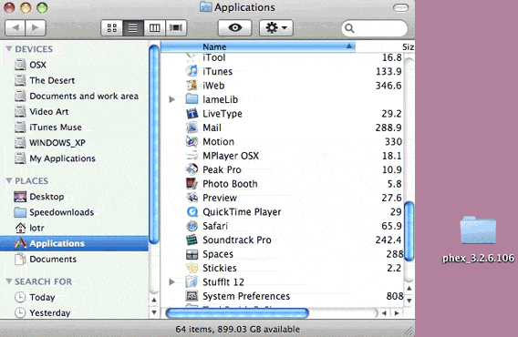Image resolution: width=518 pixels, height=337 pixels.
Task: Click the sidebar vertical scrollbar thumb
Action: coord(154,144)
